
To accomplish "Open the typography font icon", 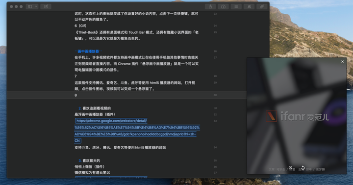I will tap(249, 7).
